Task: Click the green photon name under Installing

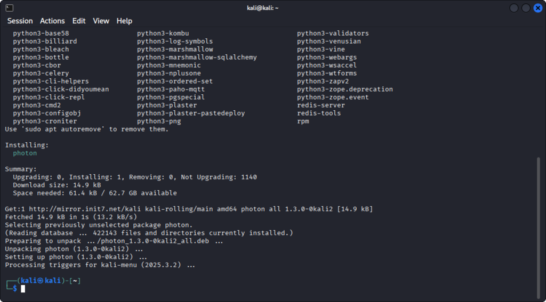Action: click(x=25, y=153)
